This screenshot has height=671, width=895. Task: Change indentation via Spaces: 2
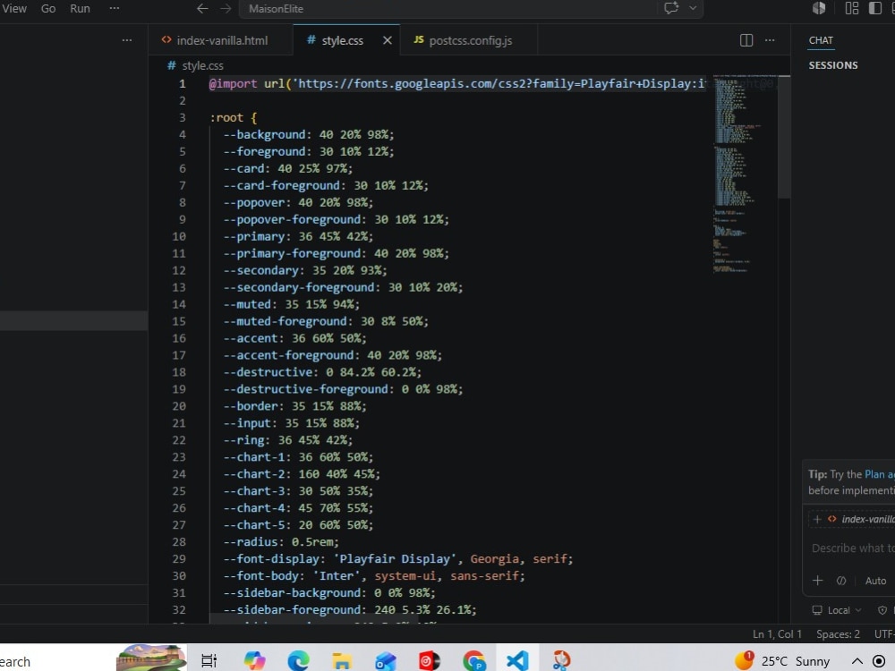838,634
